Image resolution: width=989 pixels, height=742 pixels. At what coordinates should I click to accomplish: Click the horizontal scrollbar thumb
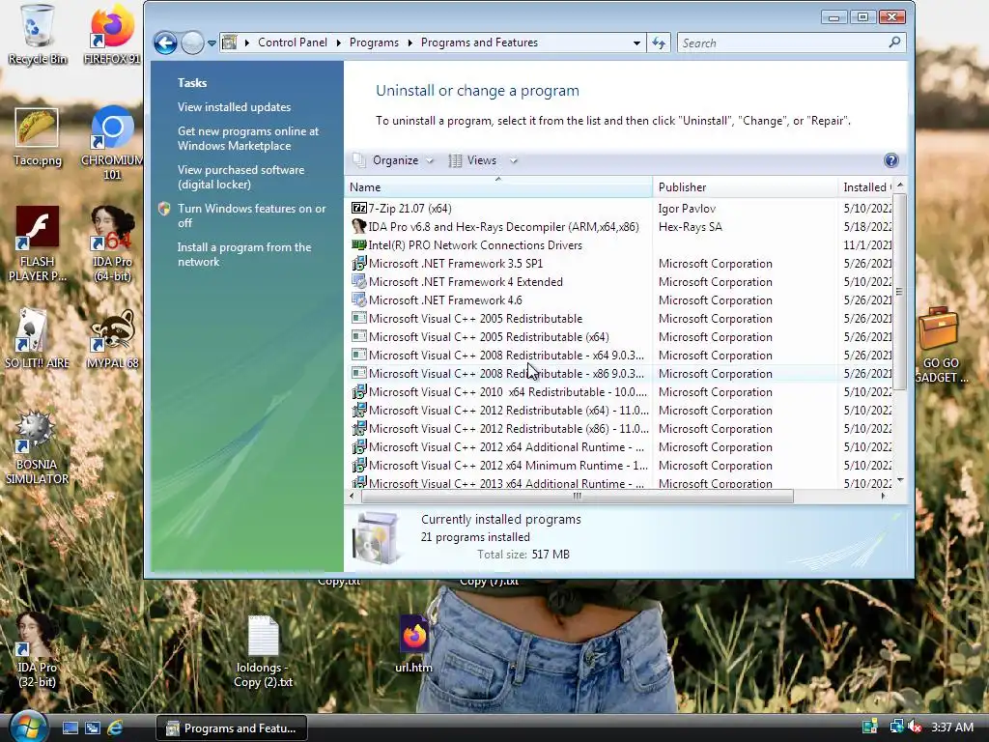pyautogui.click(x=578, y=497)
